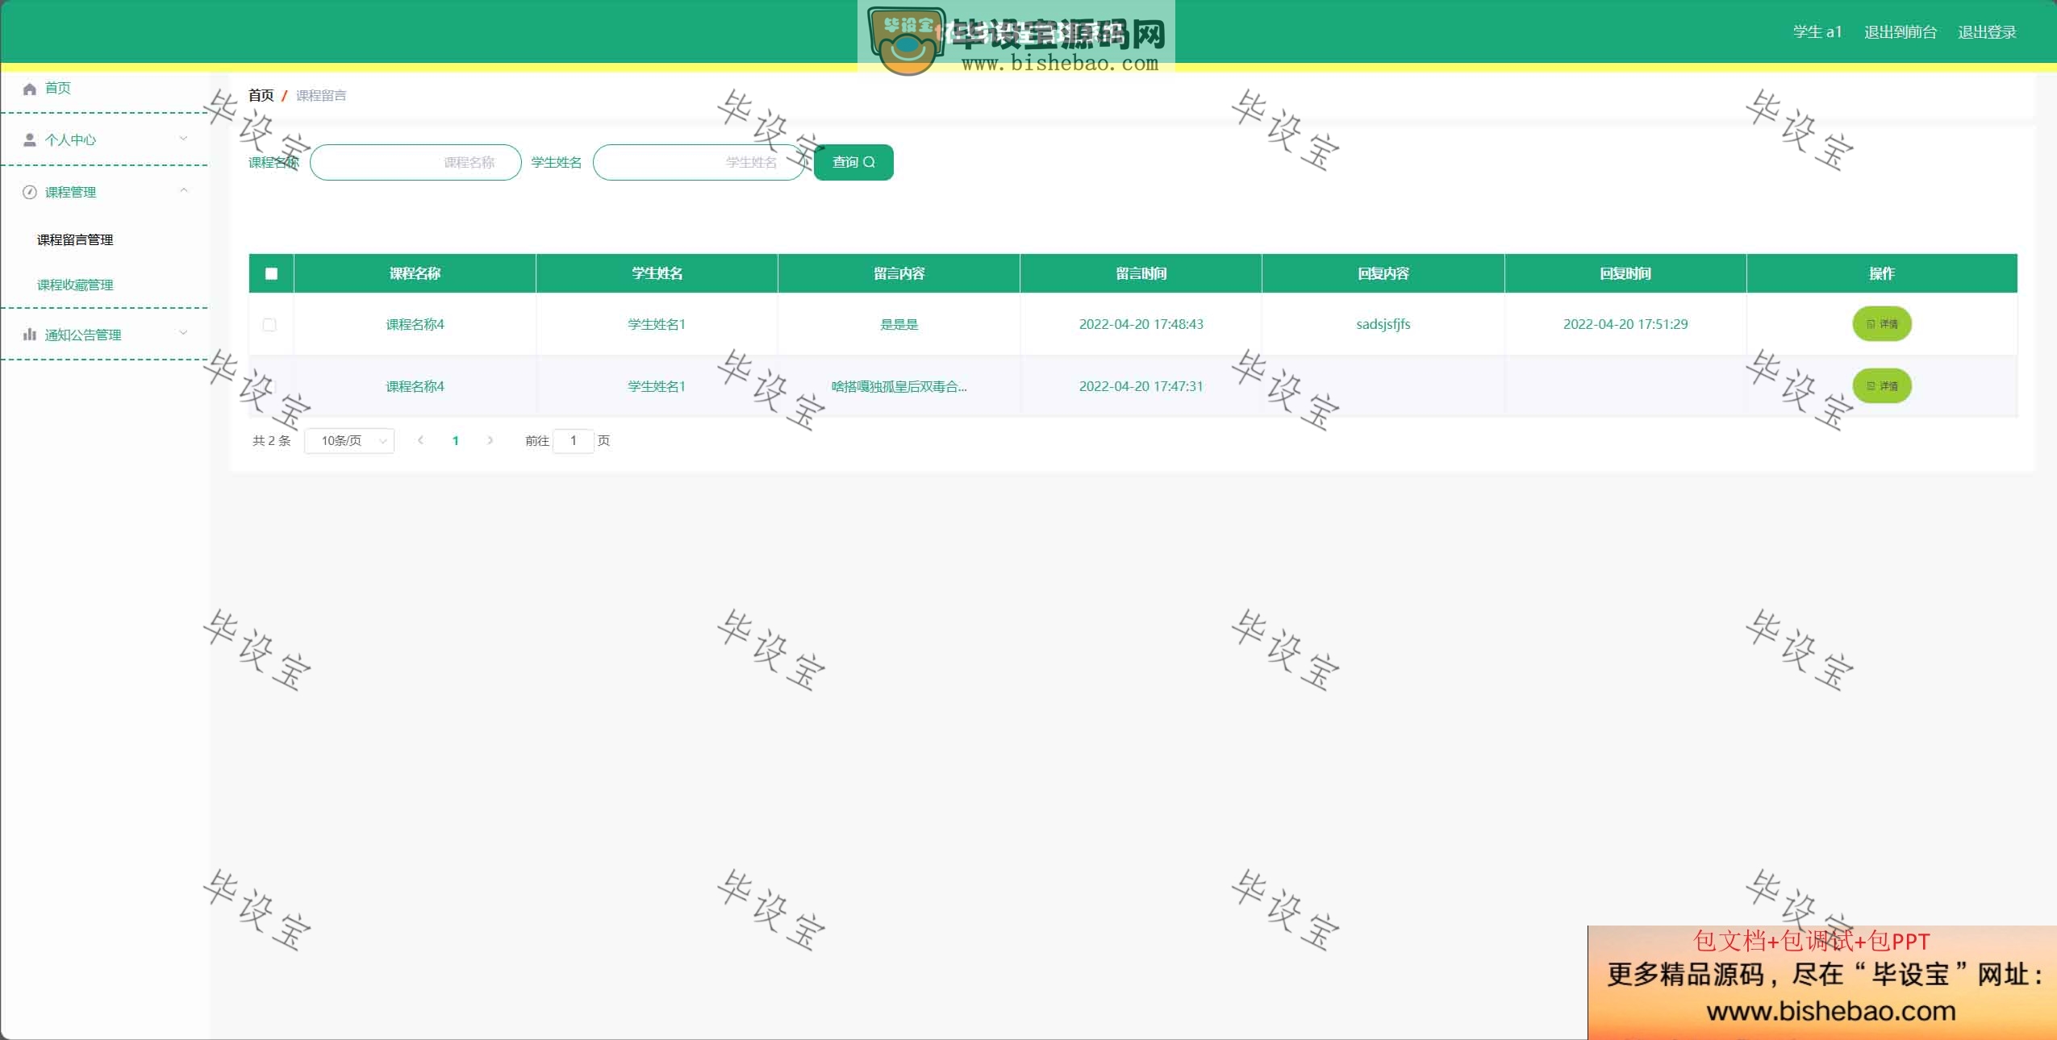The height and width of the screenshot is (1040, 2057).
Task: Select 课程收藏管理 submenu item
Action: (75, 285)
